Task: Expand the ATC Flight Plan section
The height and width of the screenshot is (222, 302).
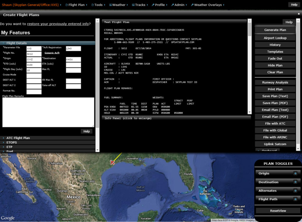Action: (x=47, y=138)
